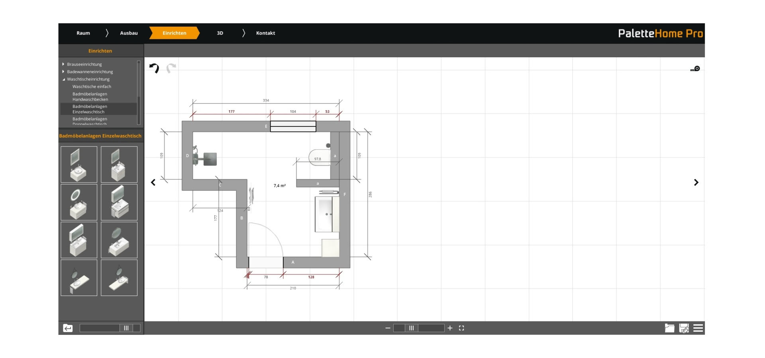Image resolution: width=765 pixels, height=358 pixels.
Task: Click the 104 window width dimension
Action: click(x=293, y=111)
